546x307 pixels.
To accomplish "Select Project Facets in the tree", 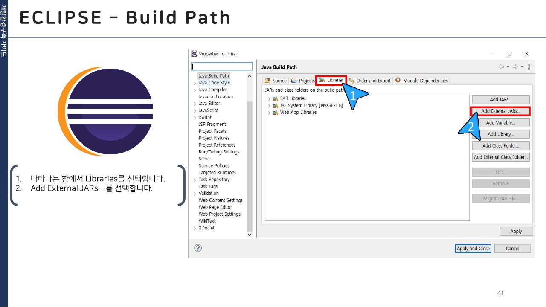I will pos(212,131).
